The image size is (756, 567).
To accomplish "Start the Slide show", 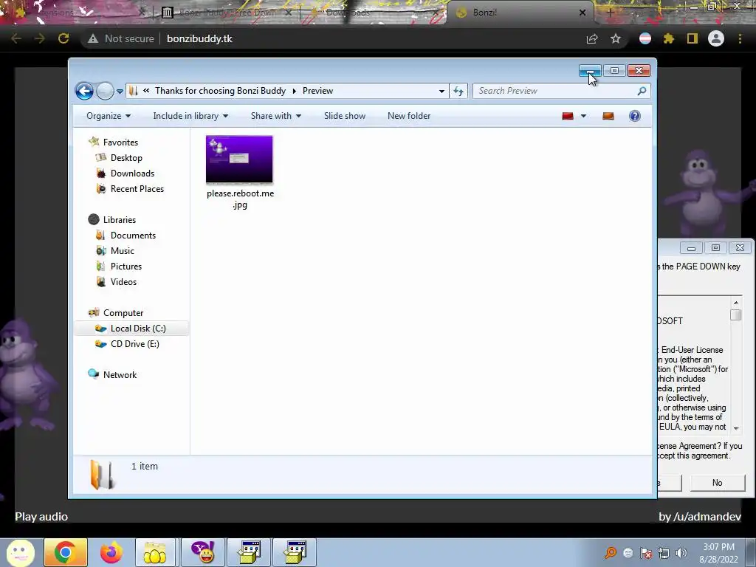I will [x=345, y=116].
